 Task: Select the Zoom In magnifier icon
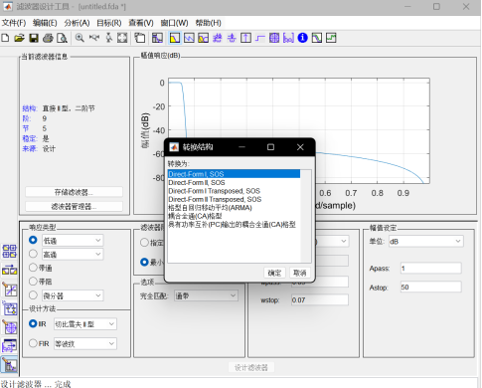pyautogui.click(x=80, y=38)
